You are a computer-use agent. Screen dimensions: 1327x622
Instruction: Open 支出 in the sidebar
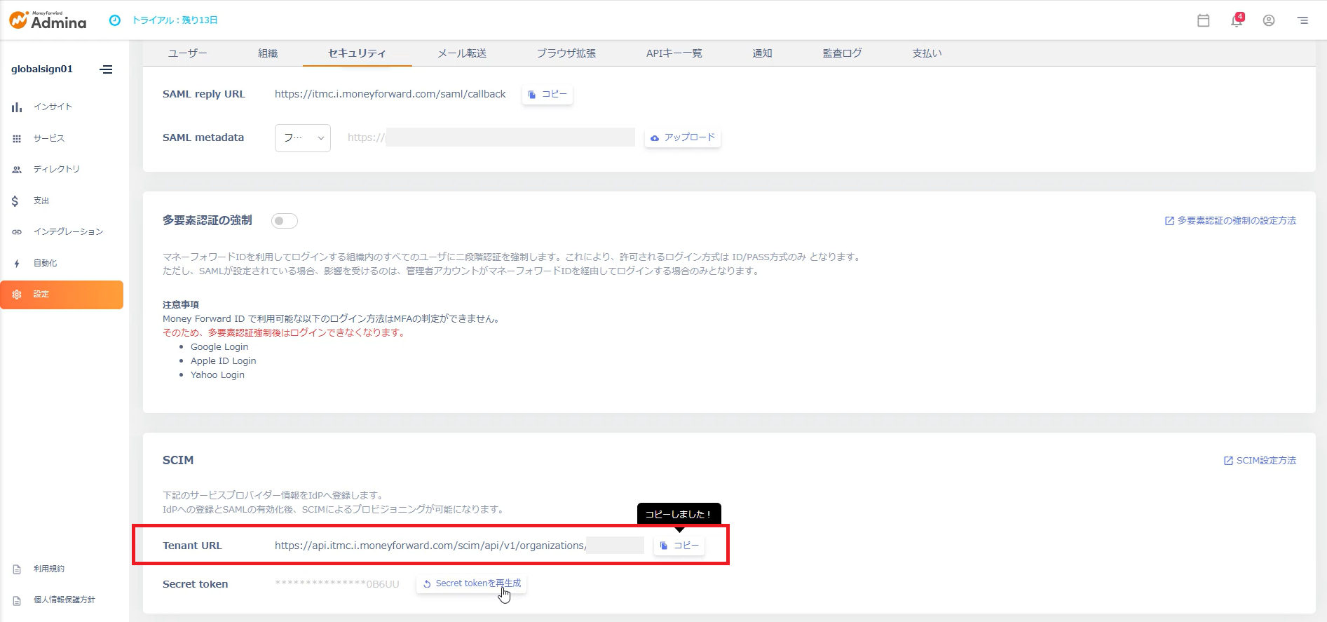pyautogui.click(x=62, y=201)
